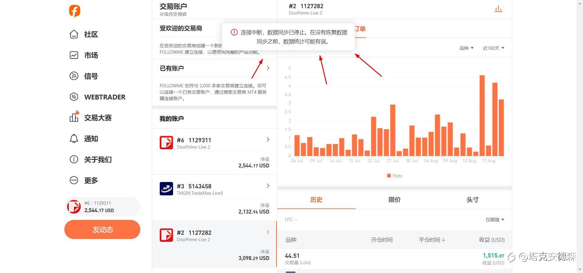The image size is (583, 273).
Task: Click the 市场 chart icon
Action: pos(74,55)
